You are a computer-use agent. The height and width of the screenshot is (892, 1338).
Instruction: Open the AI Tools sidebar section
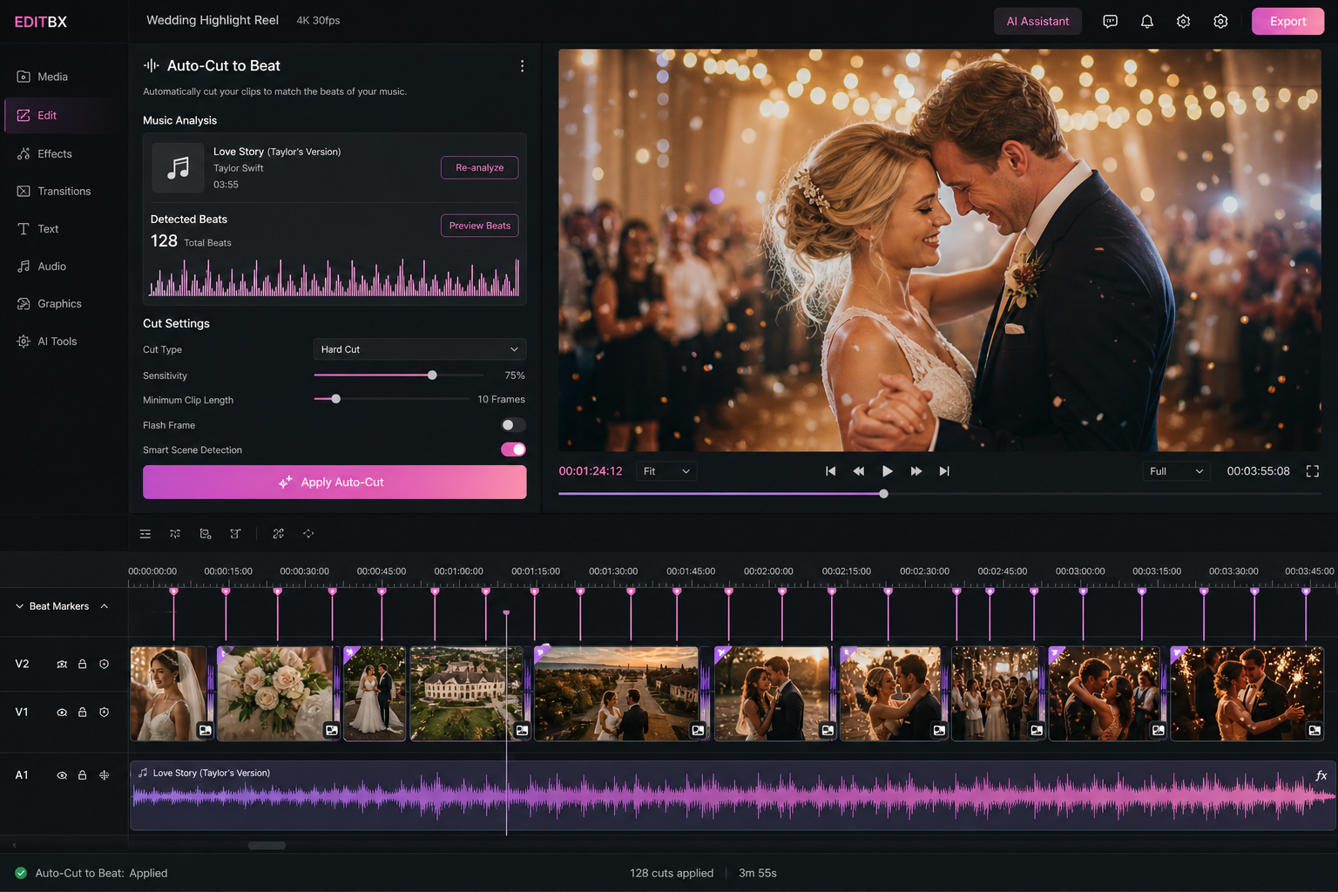57,341
